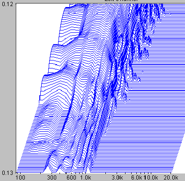Click the 6.0k frequency axis label
Image resolution: width=185 pixels, height=181 pixels.
coord(136,178)
